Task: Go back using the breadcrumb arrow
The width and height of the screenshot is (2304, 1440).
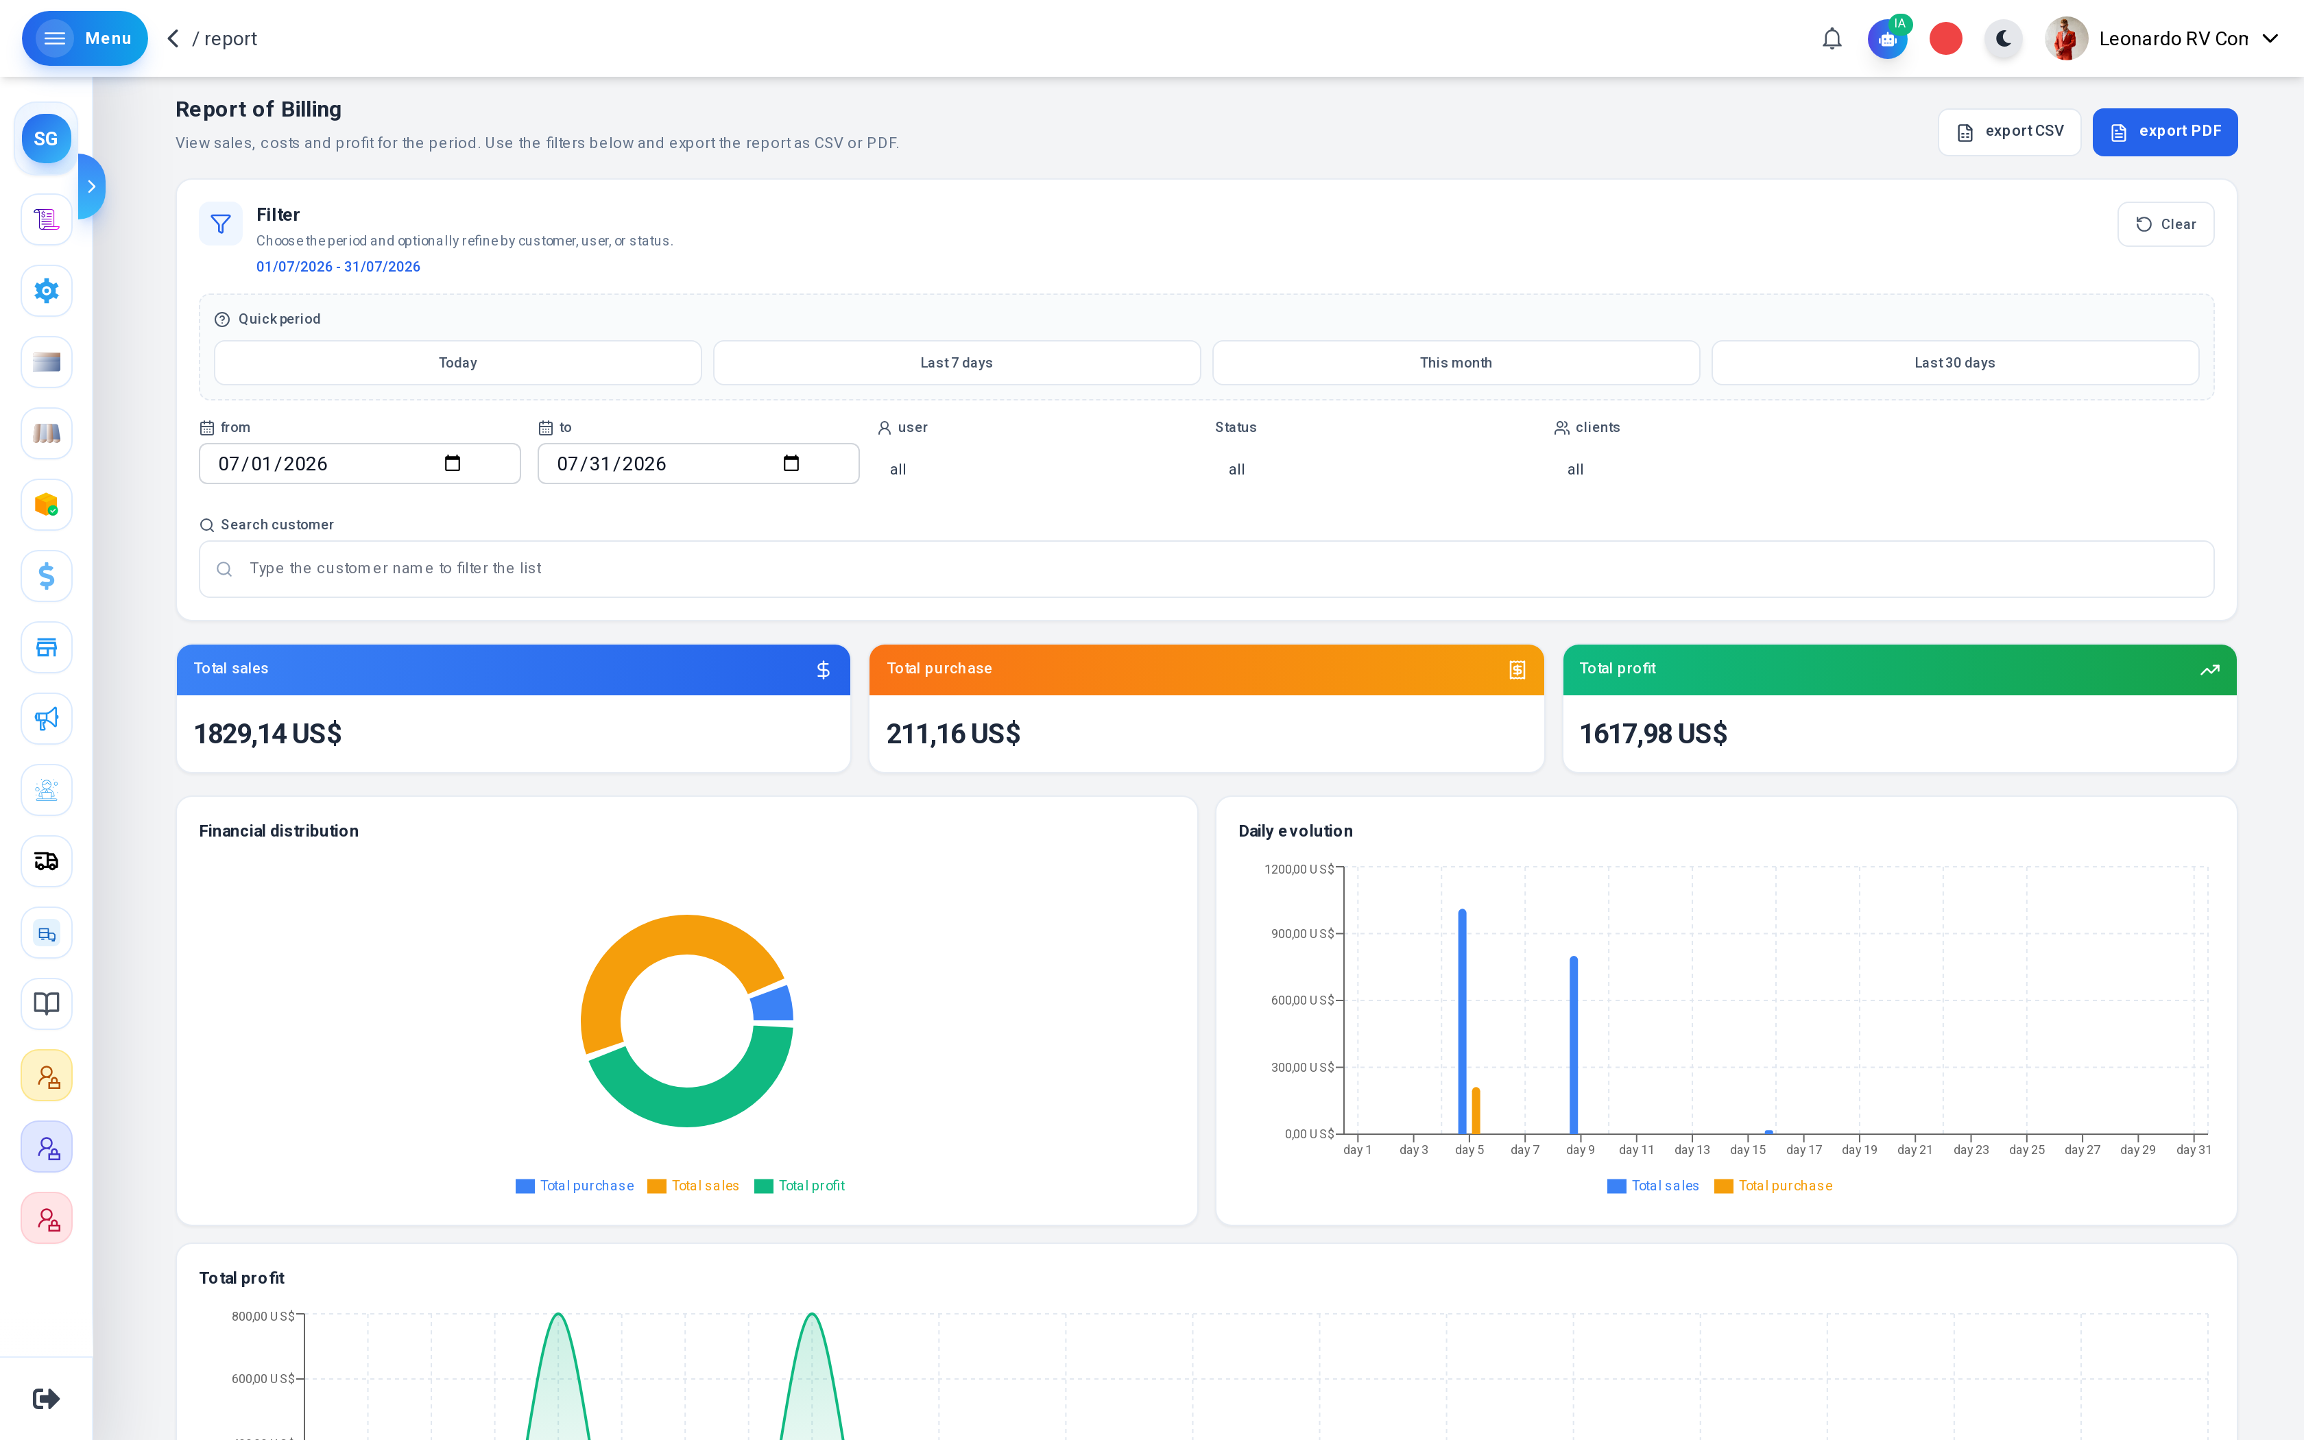Action: point(173,39)
